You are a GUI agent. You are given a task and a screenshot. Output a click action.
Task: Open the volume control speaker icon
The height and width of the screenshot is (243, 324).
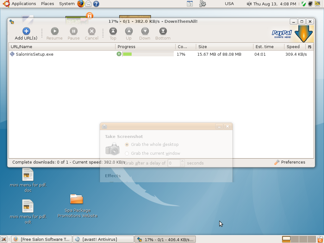coord(249,4)
